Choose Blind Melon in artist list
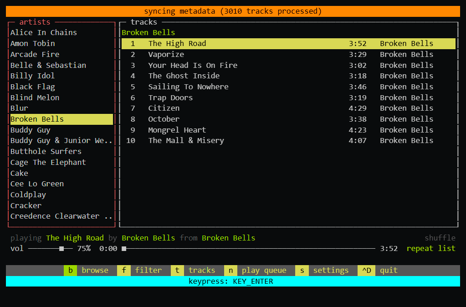This screenshot has width=466, height=307. tap(61, 97)
